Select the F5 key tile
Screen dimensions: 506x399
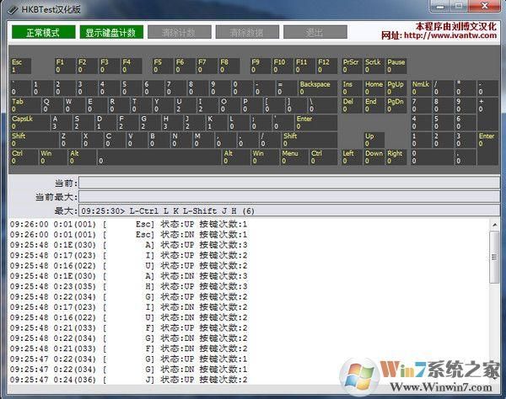pyautogui.click(x=163, y=66)
